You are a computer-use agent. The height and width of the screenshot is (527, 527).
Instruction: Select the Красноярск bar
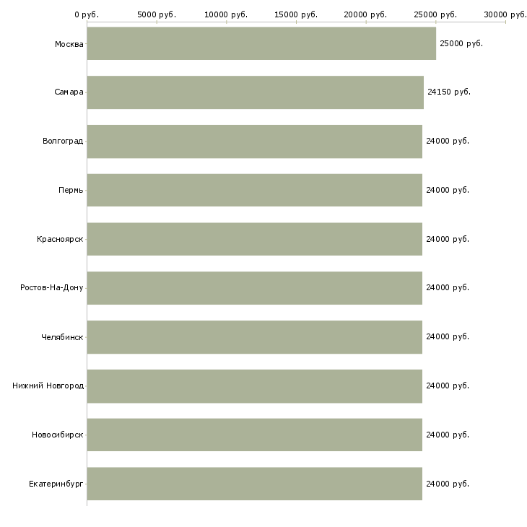[x=254, y=239]
